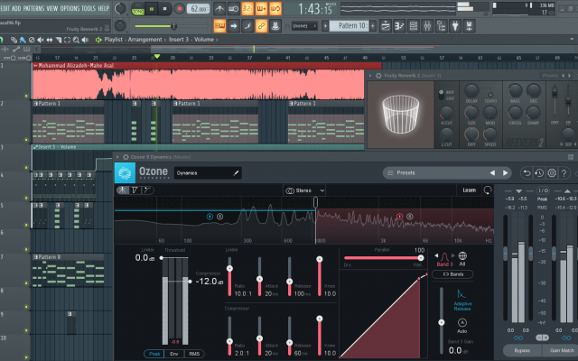Toggle the blue band power button
This screenshot has height=361, width=578.
point(210,217)
